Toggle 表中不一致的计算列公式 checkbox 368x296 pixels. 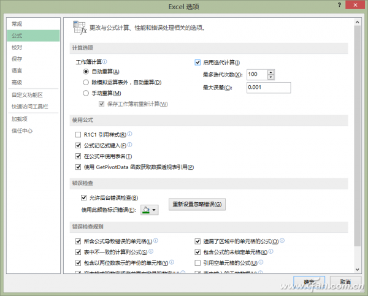pos(78,252)
